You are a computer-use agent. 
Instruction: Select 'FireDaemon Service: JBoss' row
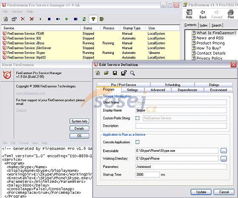(x=90, y=43)
